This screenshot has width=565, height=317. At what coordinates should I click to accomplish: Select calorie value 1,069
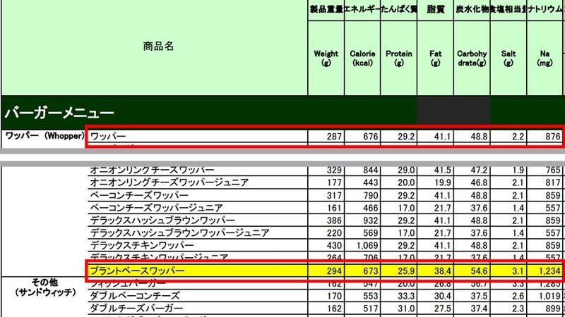367,245
